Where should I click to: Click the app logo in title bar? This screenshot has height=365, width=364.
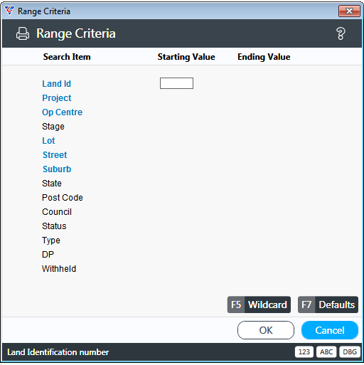click(x=9, y=11)
